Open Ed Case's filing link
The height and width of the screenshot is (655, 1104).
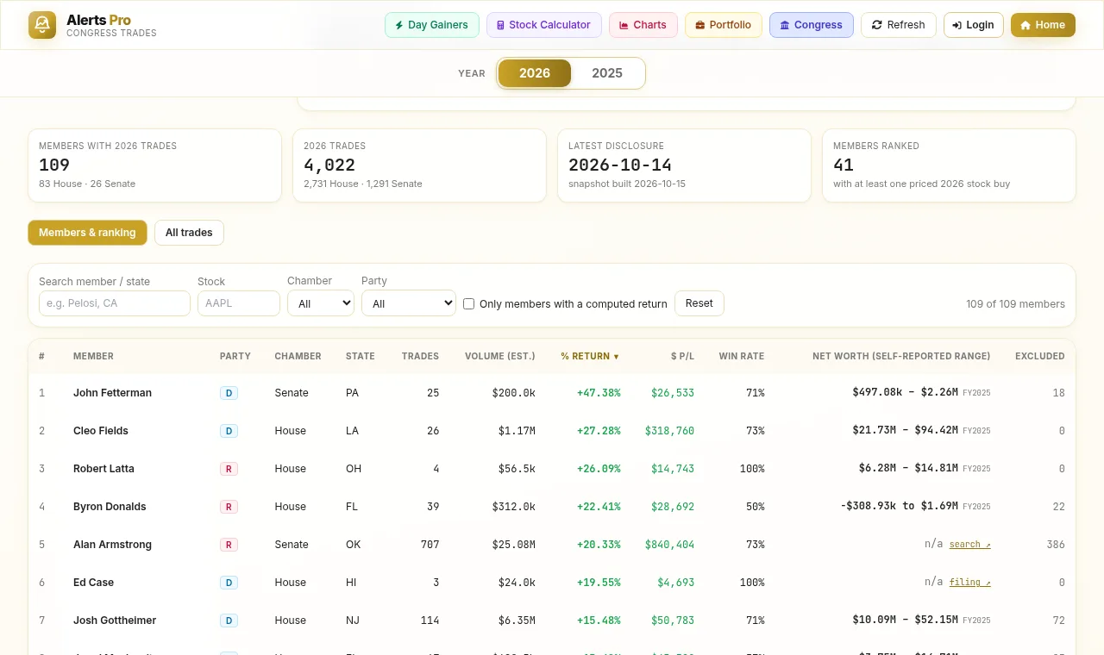pyautogui.click(x=970, y=583)
